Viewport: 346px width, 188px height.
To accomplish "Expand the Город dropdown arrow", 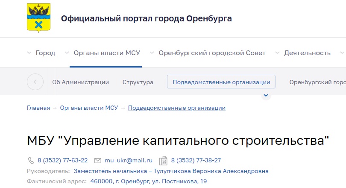I will [x=29, y=53].
